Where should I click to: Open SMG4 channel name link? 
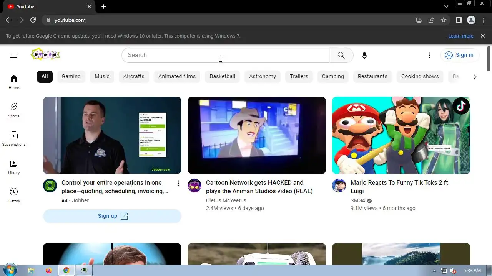coord(358,200)
